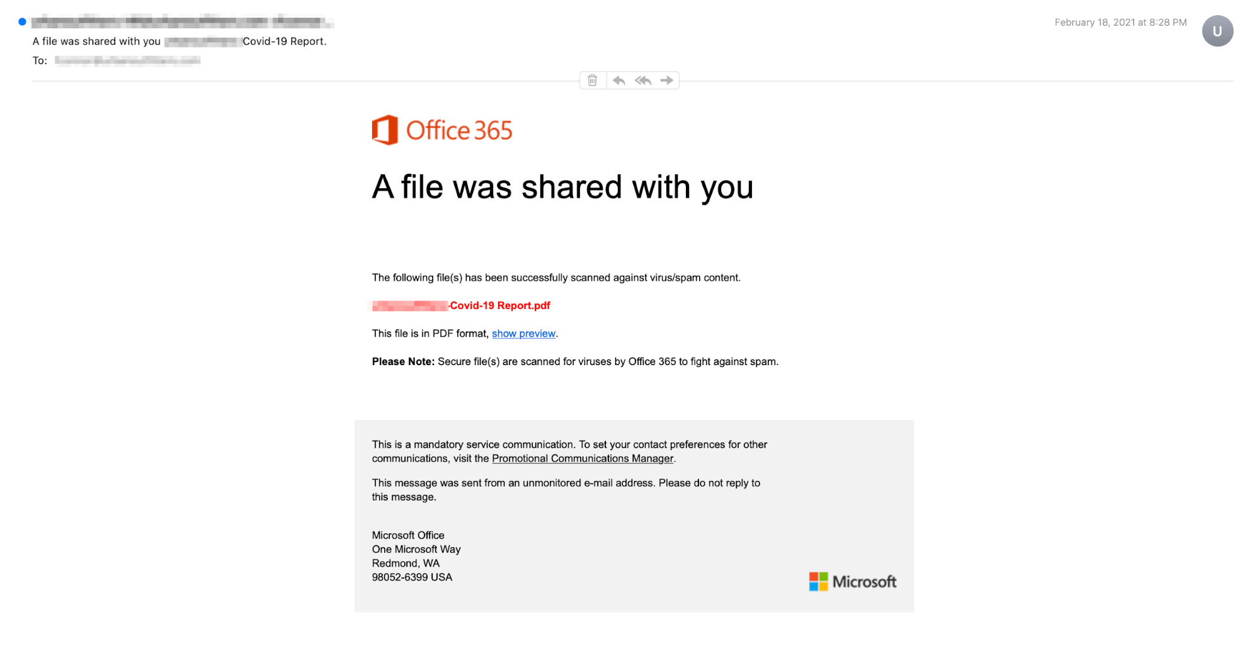1259x649 pixels.
Task: Click the One Microsoft Way address line
Action: 416,550
